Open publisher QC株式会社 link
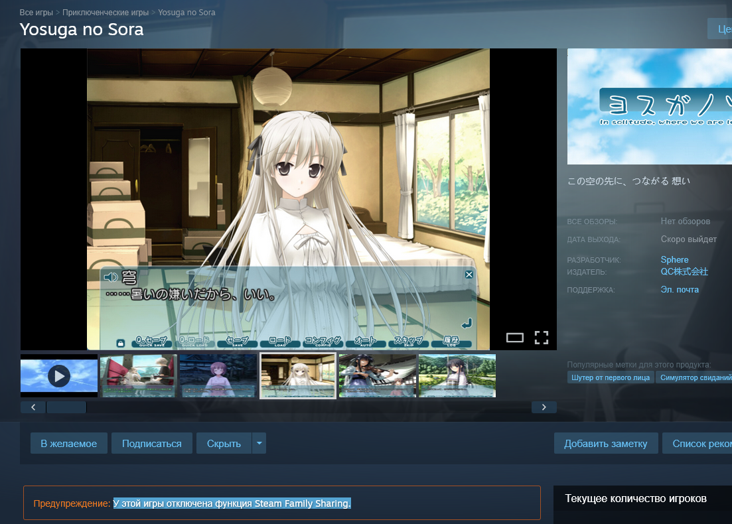 click(x=684, y=271)
